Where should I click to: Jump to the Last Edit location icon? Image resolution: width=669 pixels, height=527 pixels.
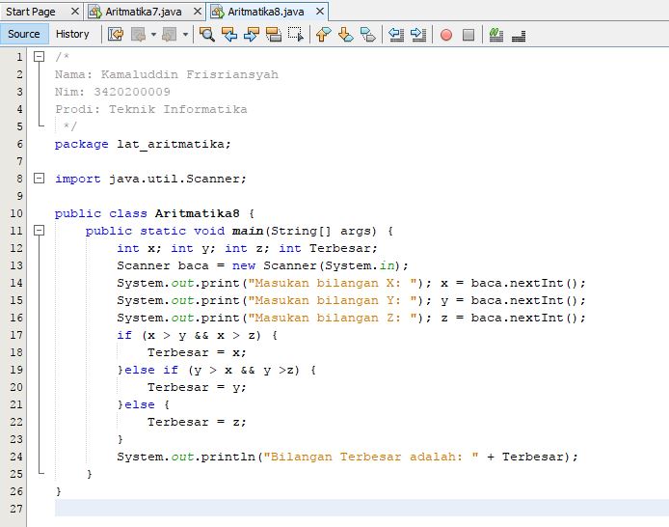click(x=116, y=34)
